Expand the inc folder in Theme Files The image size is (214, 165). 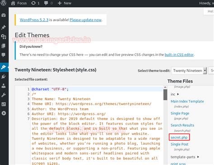175,94
